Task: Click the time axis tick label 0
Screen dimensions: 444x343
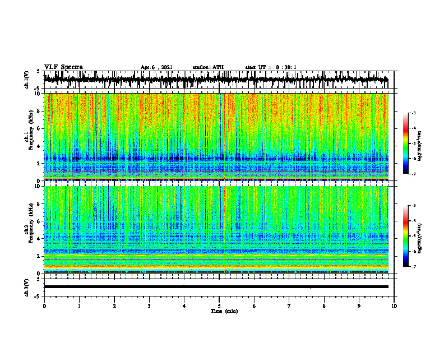Action: (44, 306)
